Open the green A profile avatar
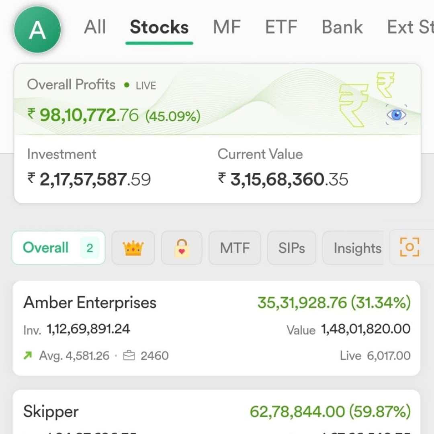 (37, 30)
